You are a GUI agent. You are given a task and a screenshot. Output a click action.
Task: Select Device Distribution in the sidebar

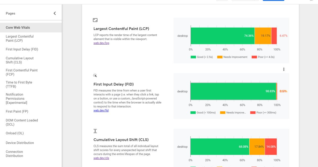tap(20, 143)
